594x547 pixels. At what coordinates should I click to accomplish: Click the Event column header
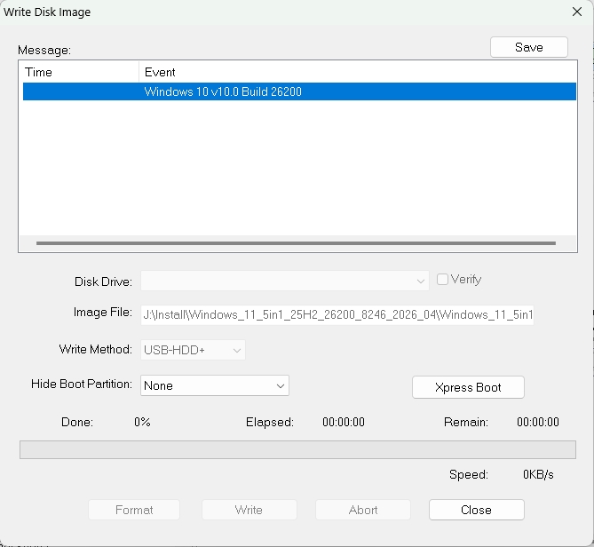click(x=358, y=72)
